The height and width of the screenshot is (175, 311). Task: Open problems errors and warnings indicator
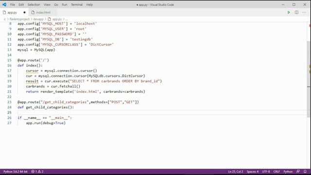[37, 172]
